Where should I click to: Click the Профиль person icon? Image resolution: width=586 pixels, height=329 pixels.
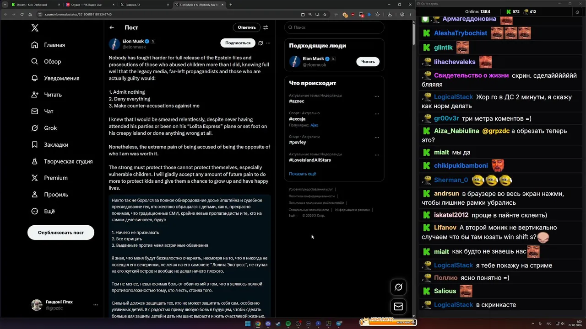35,194
